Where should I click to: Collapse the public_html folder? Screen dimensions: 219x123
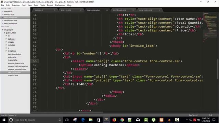point(4,33)
